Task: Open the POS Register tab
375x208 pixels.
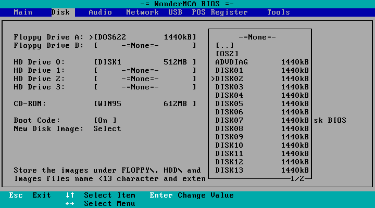Action: (220, 12)
